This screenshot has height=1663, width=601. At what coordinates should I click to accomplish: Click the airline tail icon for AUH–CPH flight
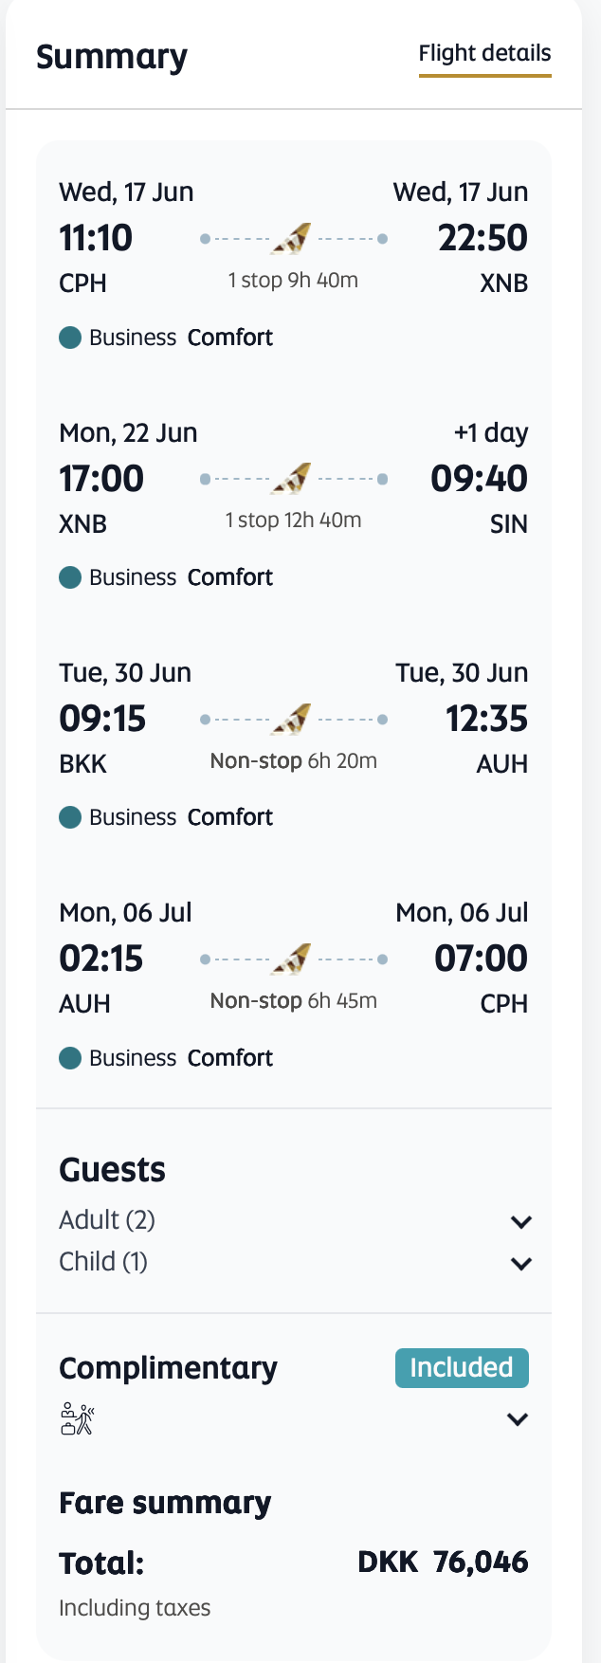tap(292, 959)
